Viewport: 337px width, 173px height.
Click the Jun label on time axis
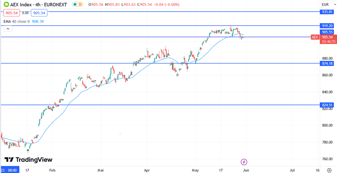tap(246, 170)
